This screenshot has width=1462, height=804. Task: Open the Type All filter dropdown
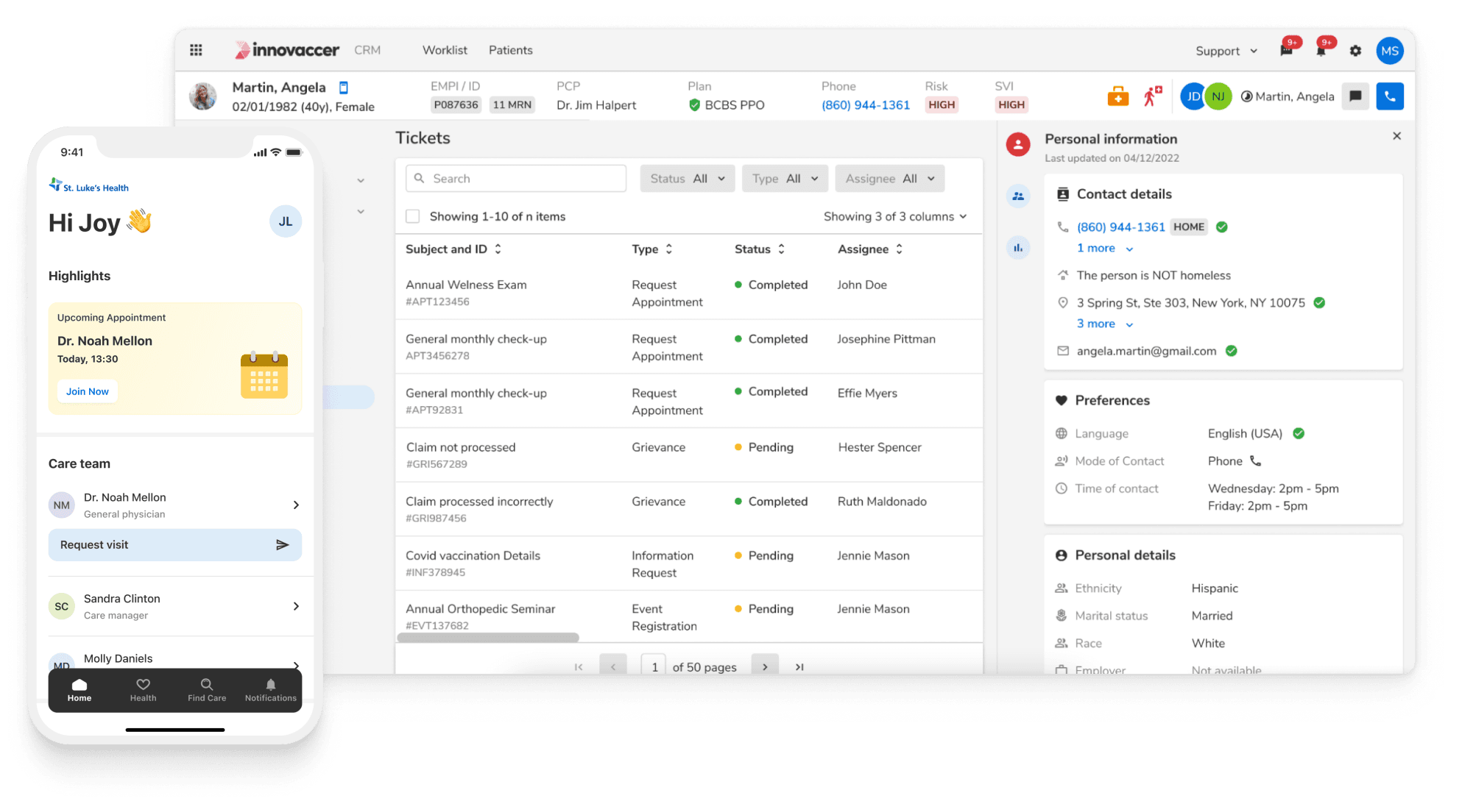coord(785,179)
